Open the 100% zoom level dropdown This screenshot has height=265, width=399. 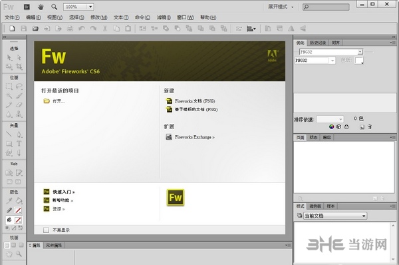click(x=90, y=7)
